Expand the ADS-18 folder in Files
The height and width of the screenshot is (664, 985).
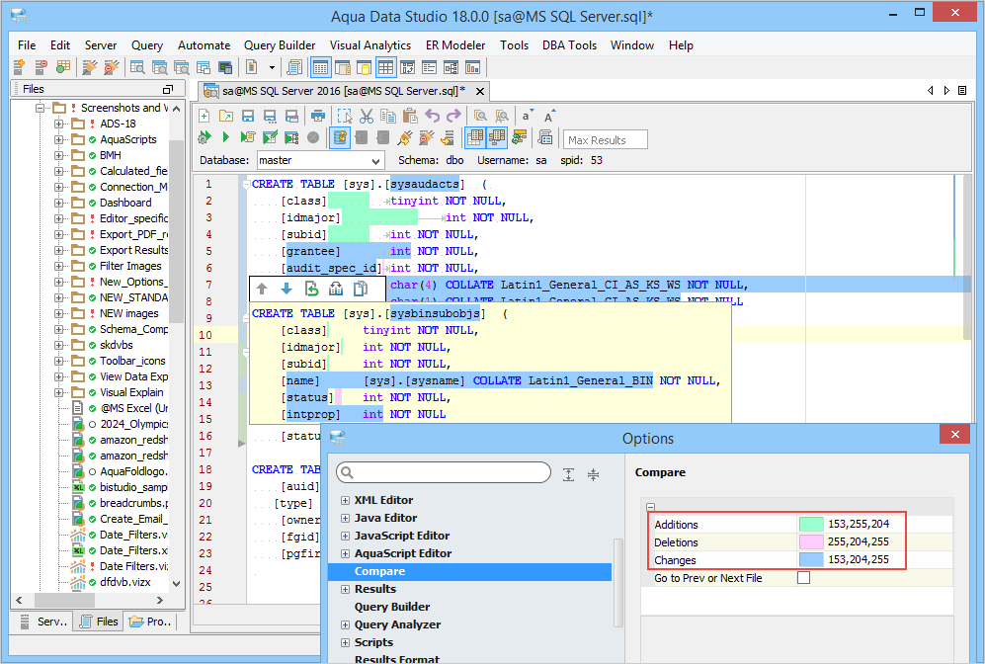pyautogui.click(x=59, y=124)
